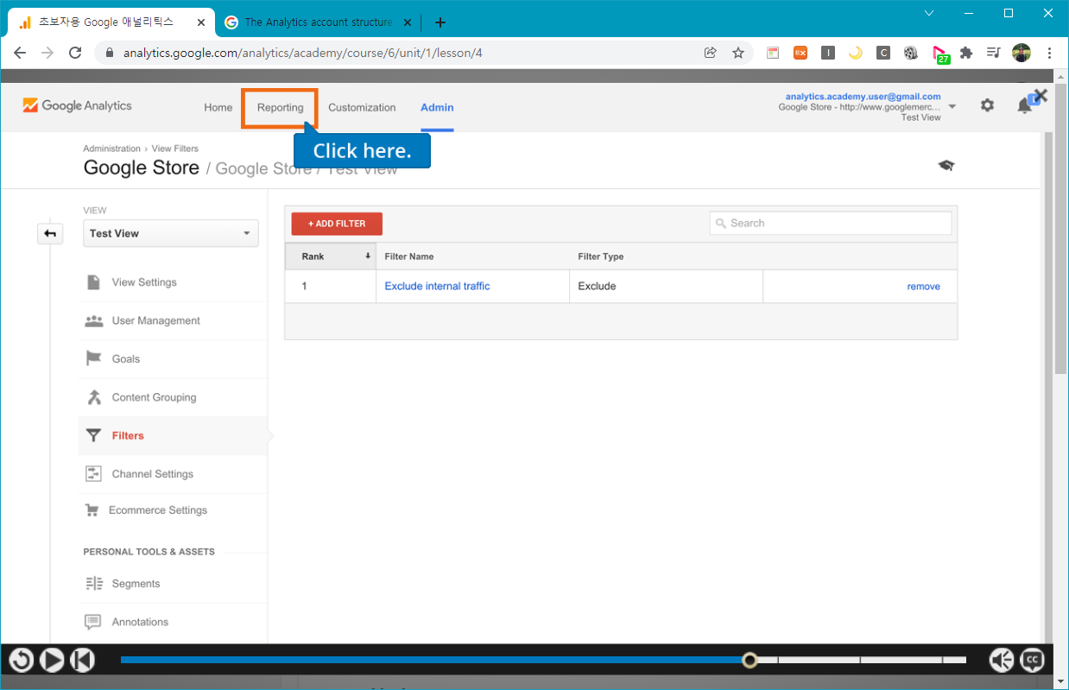Viewport: 1069px width, 690px height.
Task: Open Goals settings
Action: point(126,359)
